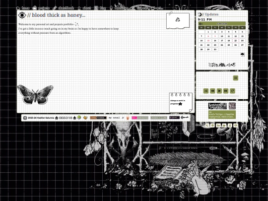Click the green globe badge in the footer
This screenshot has width=268, height=201.
pos(79,118)
